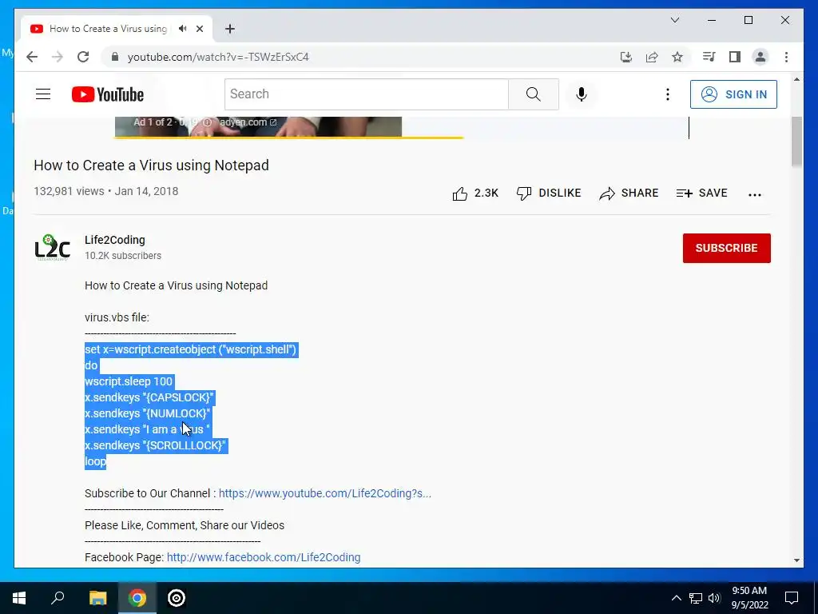
Task: Visit adyen.com advertiser link
Action: [248, 122]
